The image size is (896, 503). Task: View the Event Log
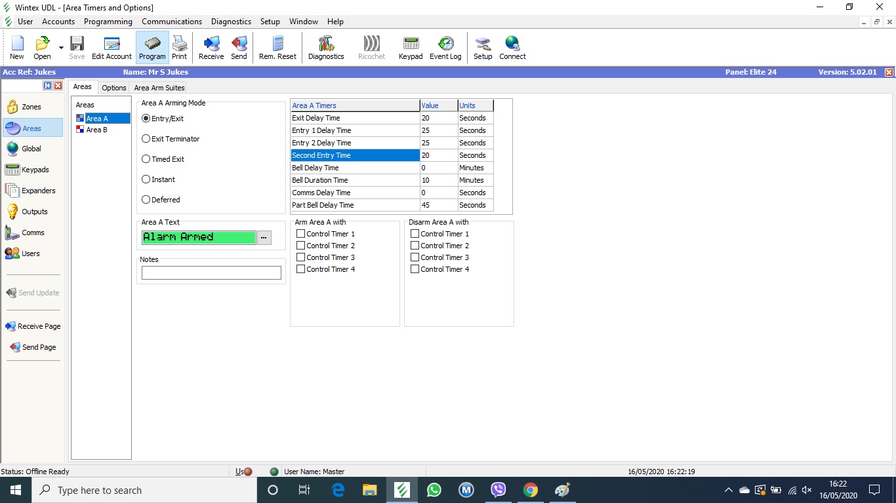point(445,48)
